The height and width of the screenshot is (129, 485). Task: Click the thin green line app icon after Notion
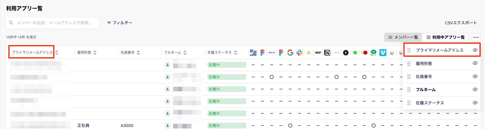[x=337, y=53]
